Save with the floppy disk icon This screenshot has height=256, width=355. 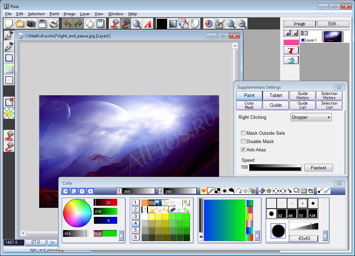42,24
